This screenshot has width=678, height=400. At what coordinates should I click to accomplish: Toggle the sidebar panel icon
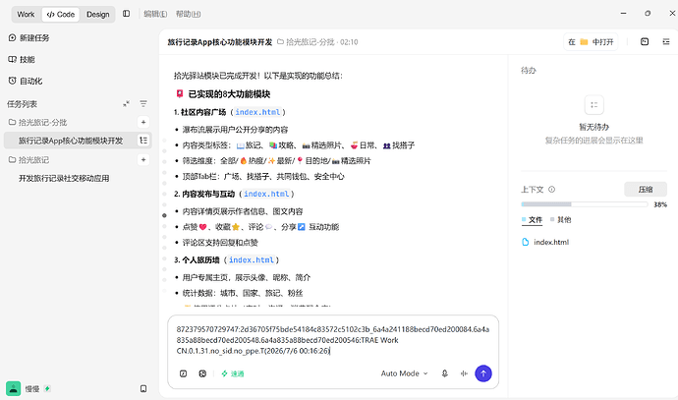tap(126, 14)
